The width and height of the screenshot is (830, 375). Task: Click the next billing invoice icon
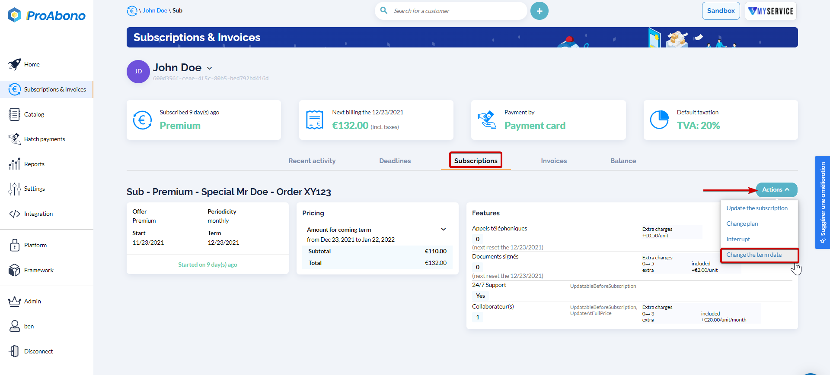click(x=315, y=120)
